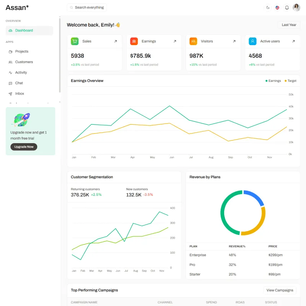Go to Projects in the sidebar
Screen dimensions: 306x306
click(29, 52)
